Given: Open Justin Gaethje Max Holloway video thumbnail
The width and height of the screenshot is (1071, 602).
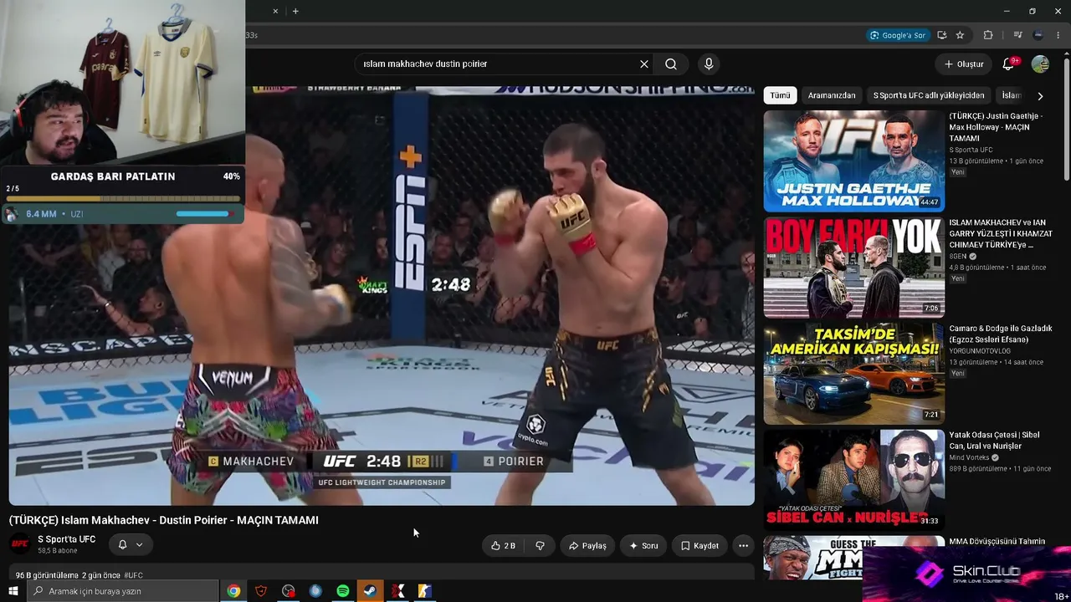Looking at the screenshot, I should pyautogui.click(x=853, y=161).
